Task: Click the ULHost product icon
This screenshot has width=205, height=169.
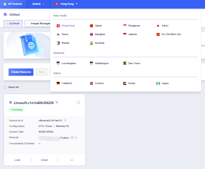Action: 5,14
